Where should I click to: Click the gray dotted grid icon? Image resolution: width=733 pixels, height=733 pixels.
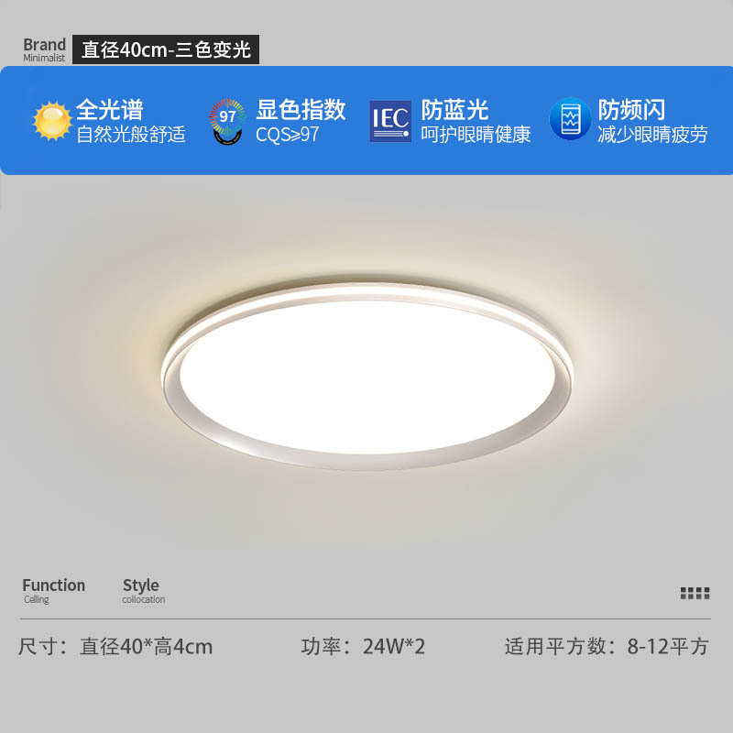(x=695, y=593)
